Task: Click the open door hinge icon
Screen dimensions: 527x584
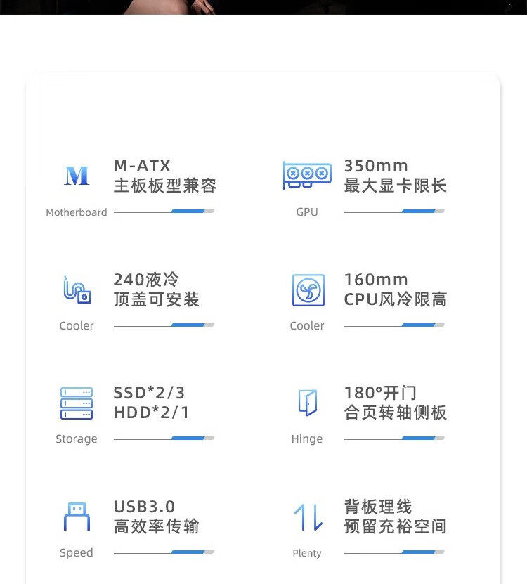Action: (308, 403)
